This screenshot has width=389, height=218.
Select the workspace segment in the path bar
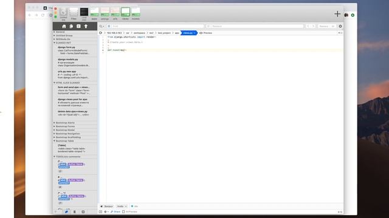coord(139,33)
